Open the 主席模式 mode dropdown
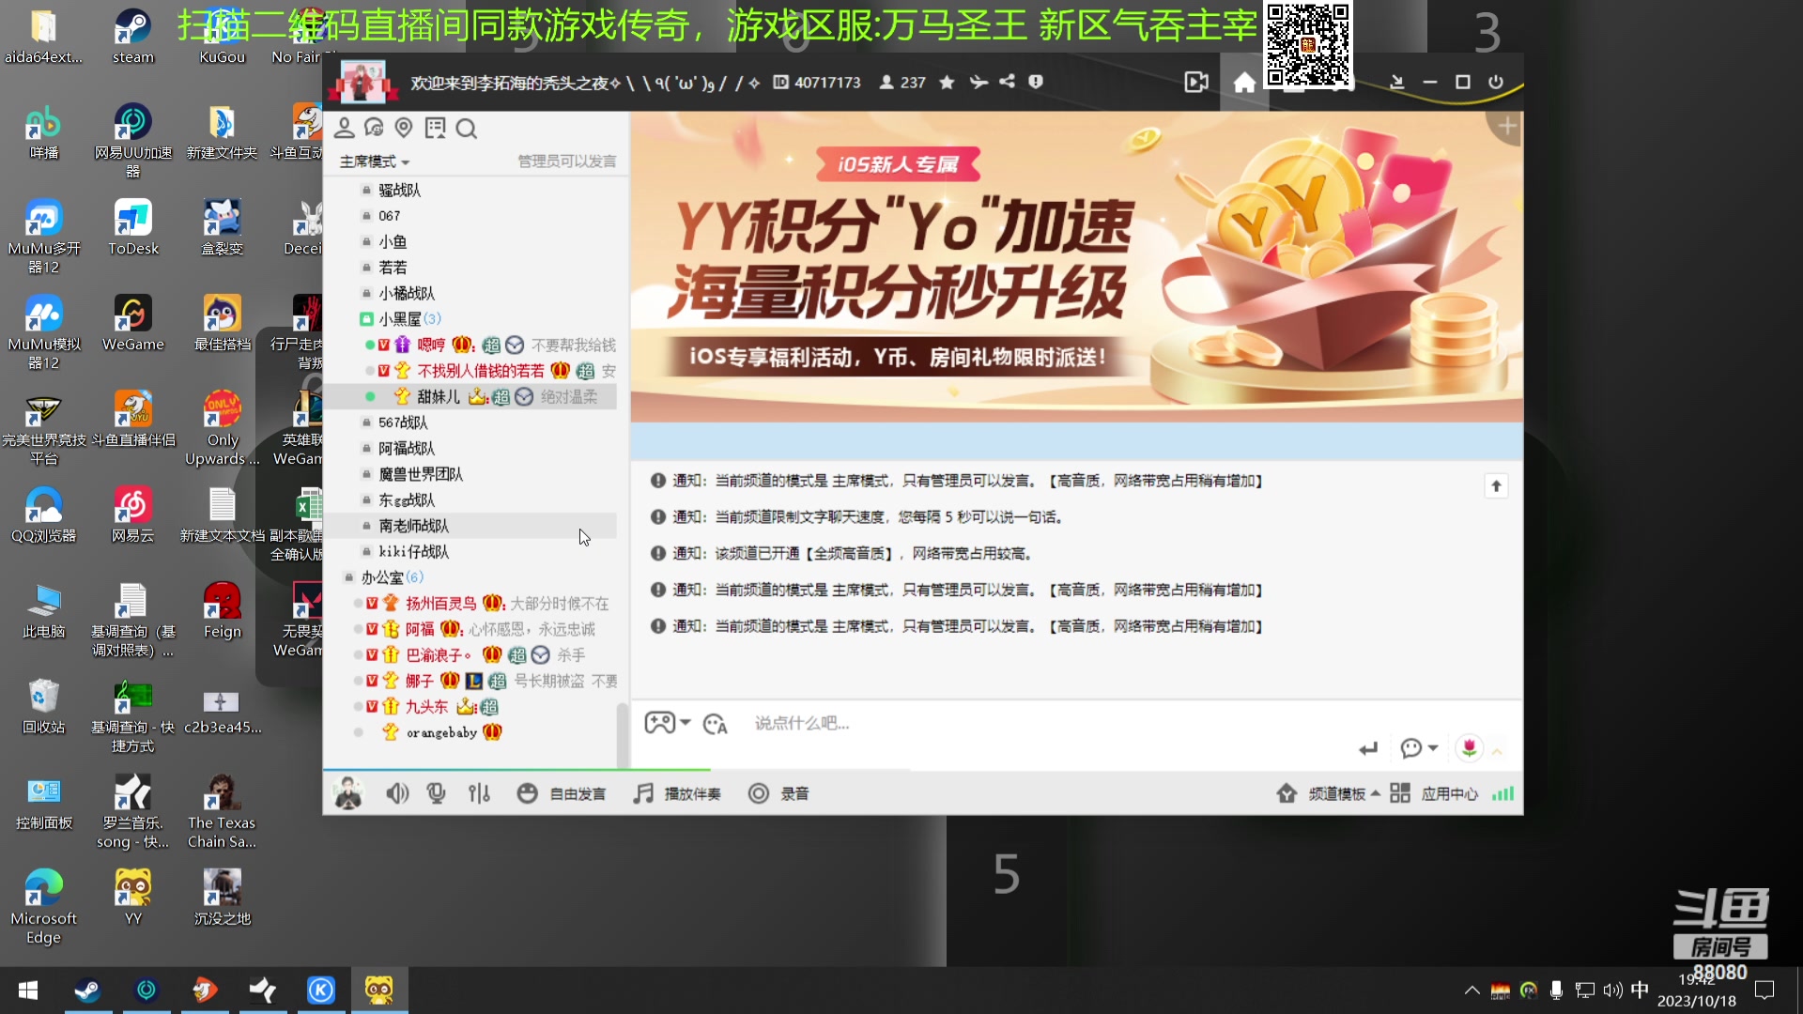 [374, 161]
